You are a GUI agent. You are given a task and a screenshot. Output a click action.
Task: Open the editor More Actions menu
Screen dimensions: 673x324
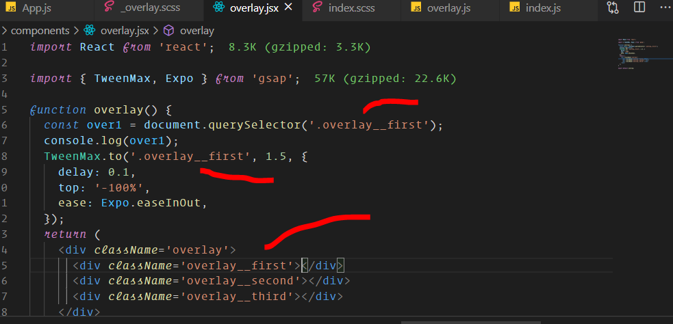point(665,8)
